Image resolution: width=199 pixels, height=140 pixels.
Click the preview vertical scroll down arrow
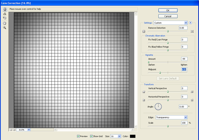coord(136,126)
